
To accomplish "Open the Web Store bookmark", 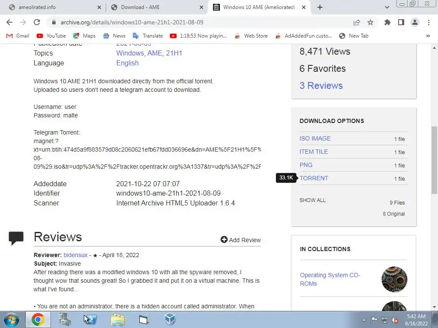I will (251, 36).
